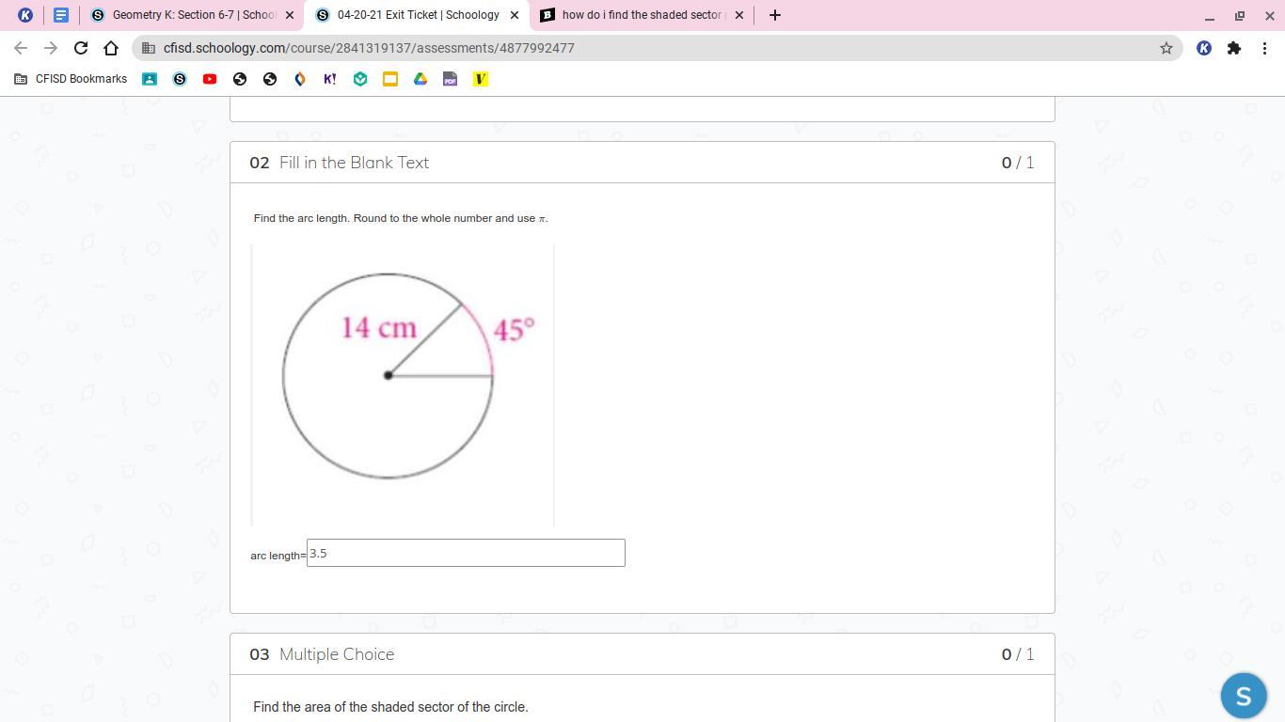Click the 'arc length=' label
Viewport: 1285px width, 722px height.
tap(278, 556)
